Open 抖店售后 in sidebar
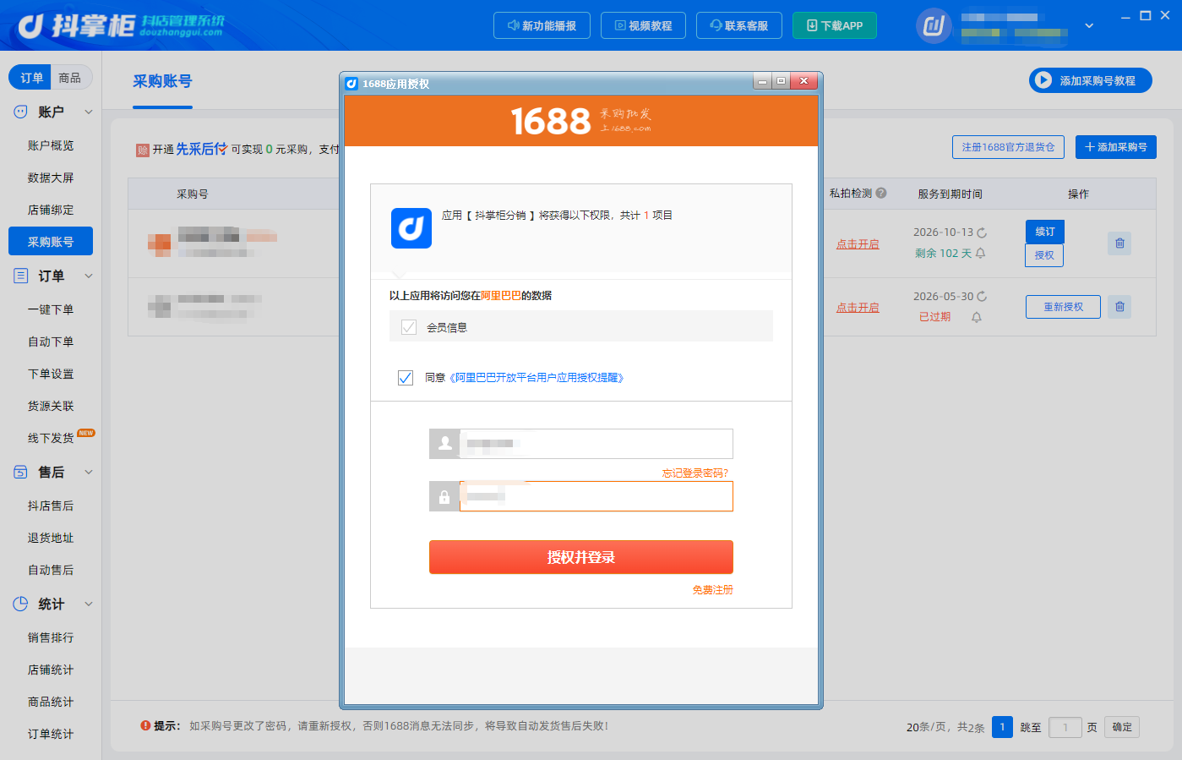The height and width of the screenshot is (760, 1182). (x=51, y=506)
